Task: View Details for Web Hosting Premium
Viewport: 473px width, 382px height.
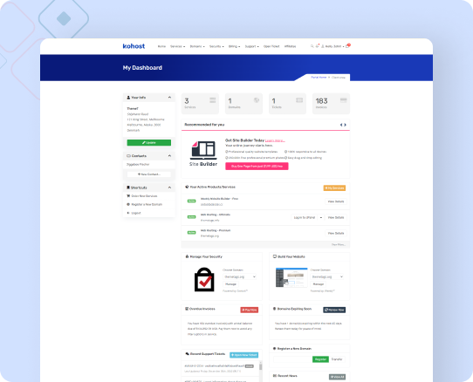Action: (x=336, y=233)
